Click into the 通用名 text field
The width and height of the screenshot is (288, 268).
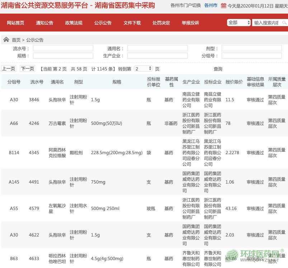coord(157,48)
